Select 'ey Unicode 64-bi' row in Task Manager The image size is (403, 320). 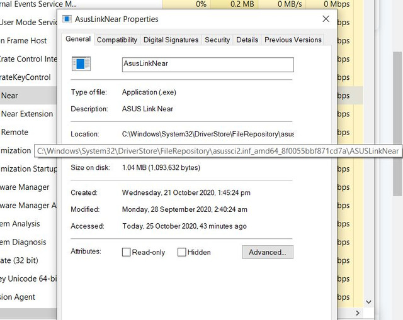tap(28, 279)
